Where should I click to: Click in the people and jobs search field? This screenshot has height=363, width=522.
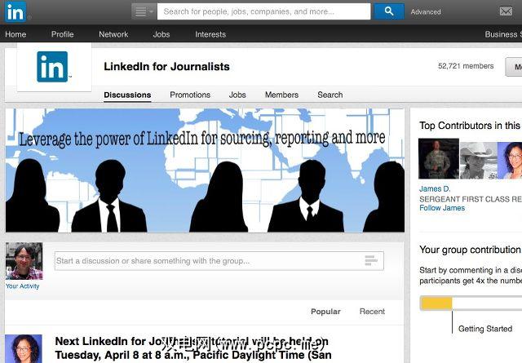tap(263, 11)
